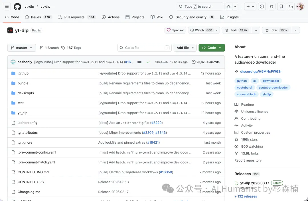308x201 pixels.
Task: Fork the repository
Action: (237, 30)
